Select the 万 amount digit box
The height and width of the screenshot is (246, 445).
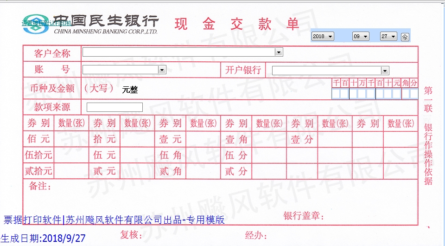coord(362,94)
